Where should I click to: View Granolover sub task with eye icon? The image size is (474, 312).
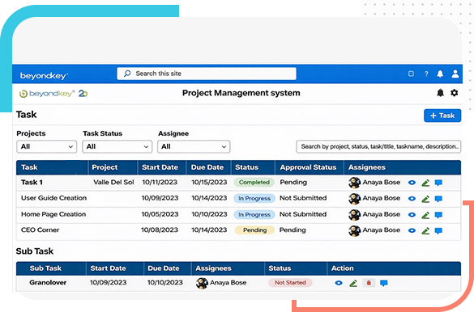coord(339,283)
